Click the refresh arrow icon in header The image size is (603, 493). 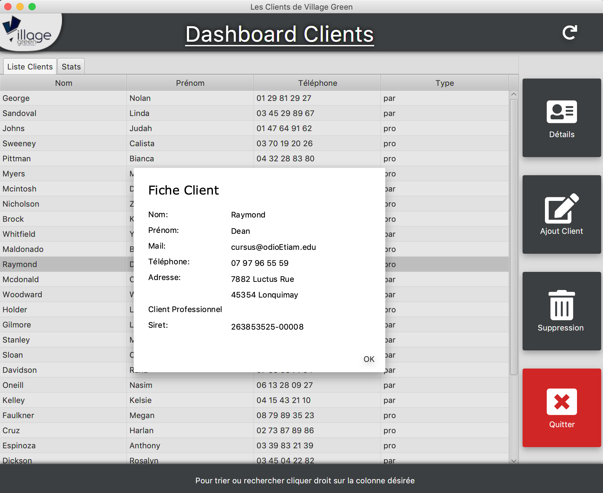570,33
